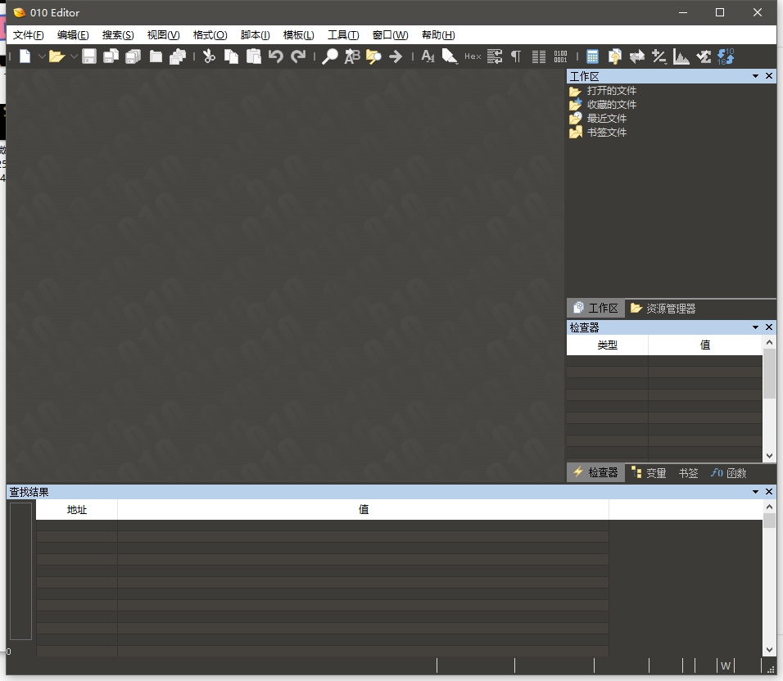Open dropdown arrow beside New file icon
This screenshot has width=783, height=681.
click(x=41, y=56)
